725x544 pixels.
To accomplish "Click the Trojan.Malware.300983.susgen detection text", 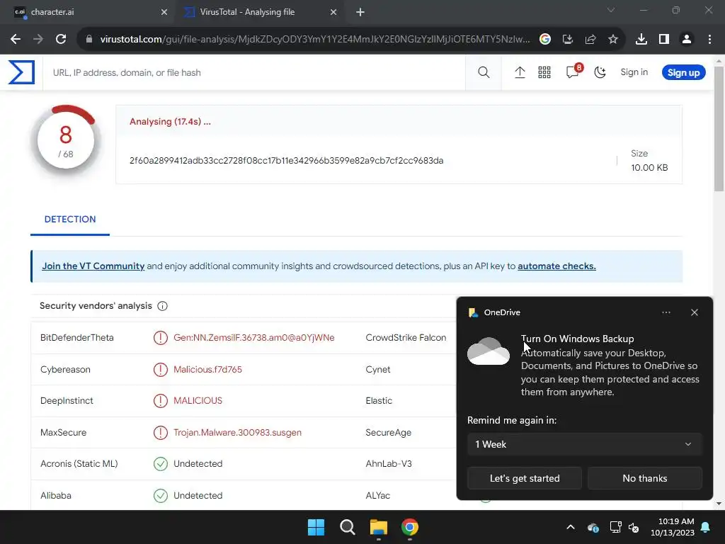I will [237, 433].
